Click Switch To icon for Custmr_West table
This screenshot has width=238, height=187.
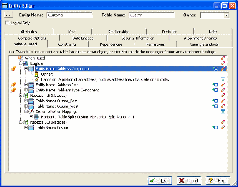point(215,106)
